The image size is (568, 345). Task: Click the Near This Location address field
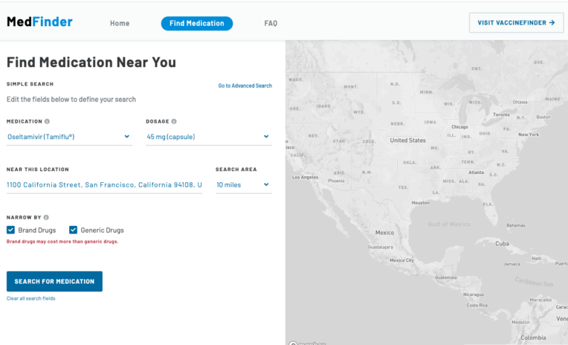104,184
